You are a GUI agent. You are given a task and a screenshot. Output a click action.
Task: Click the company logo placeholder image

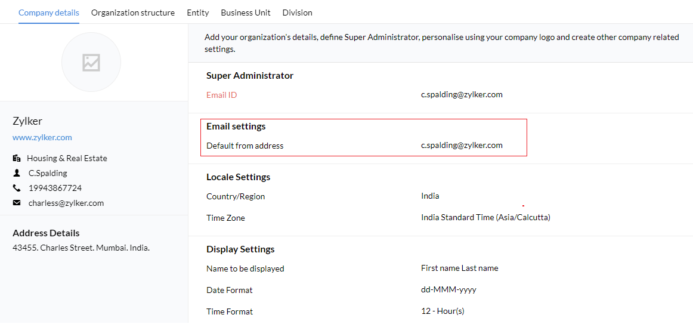(91, 63)
